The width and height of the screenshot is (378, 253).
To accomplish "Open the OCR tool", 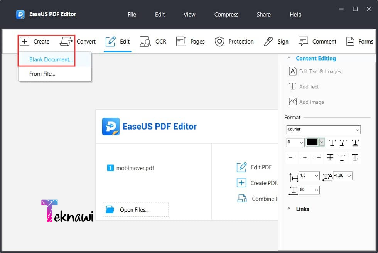I will pos(153,41).
